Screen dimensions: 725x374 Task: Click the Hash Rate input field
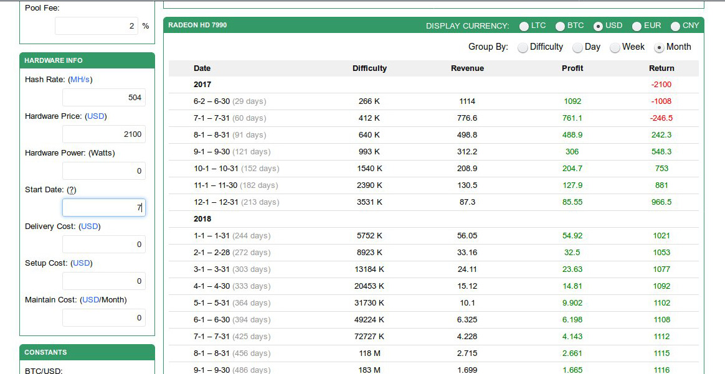(x=103, y=98)
